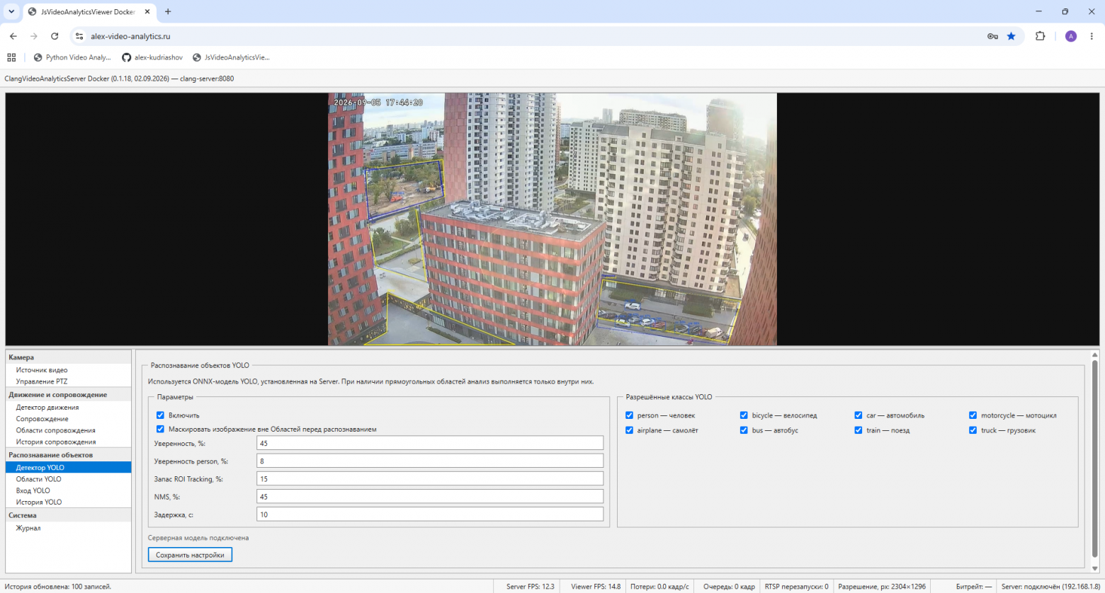Image resolution: width=1105 pixels, height=593 pixels.
Task: Open Источник видео in the sidebar
Action: [x=68, y=370]
